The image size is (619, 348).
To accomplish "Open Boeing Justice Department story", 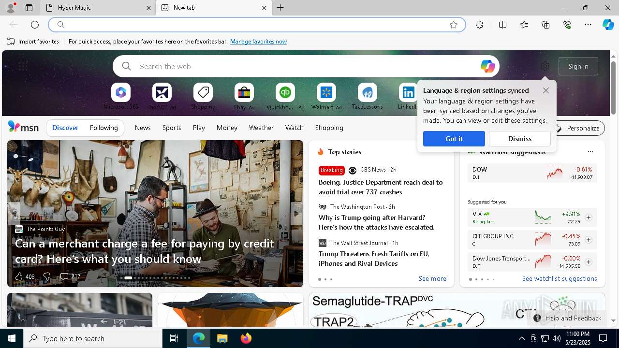I will coord(381,187).
